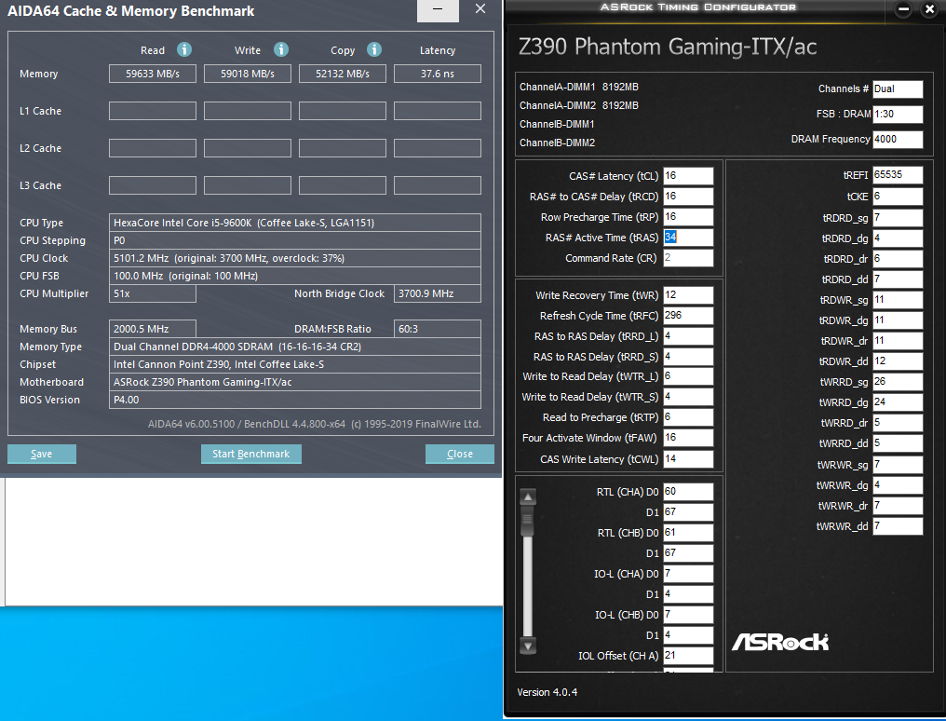Click the ChannelA-DIMM2 8192MB text

coord(579,105)
